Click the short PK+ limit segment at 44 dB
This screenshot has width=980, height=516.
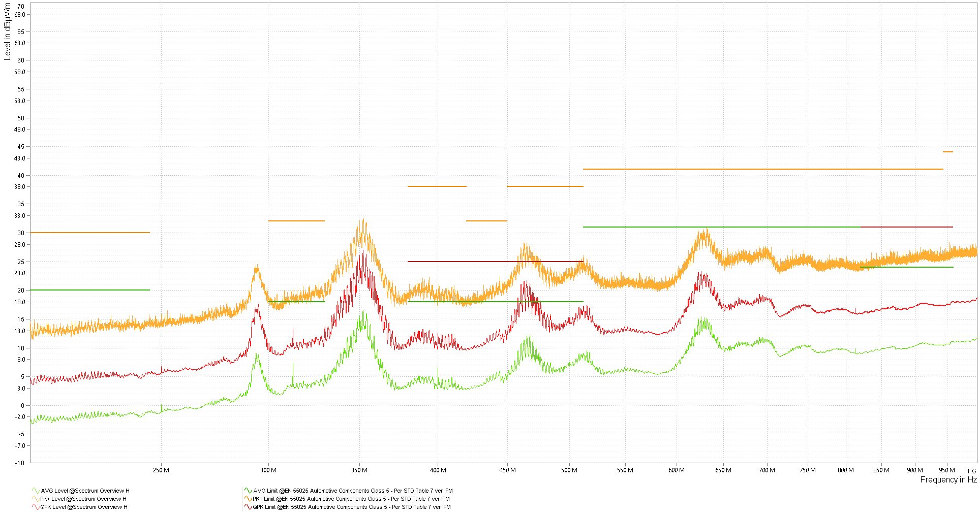[948, 152]
